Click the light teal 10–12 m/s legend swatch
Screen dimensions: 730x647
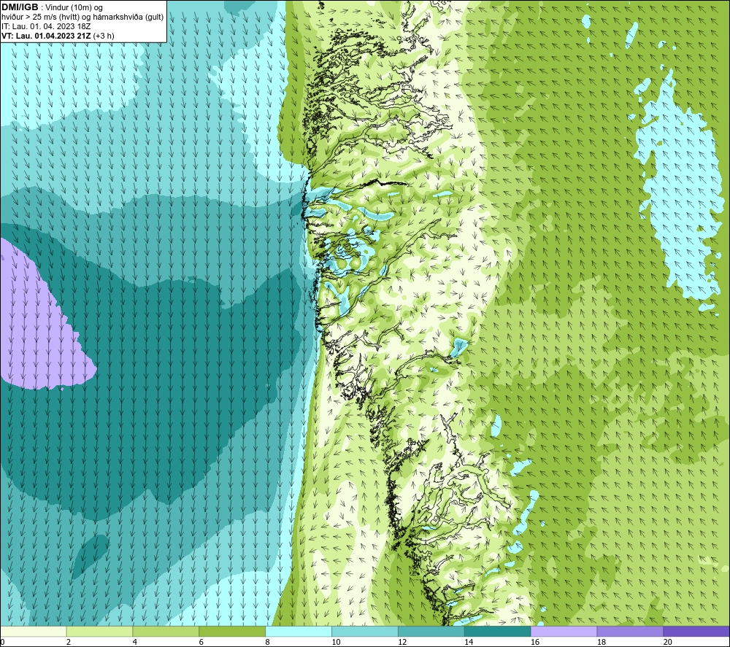click(x=364, y=631)
